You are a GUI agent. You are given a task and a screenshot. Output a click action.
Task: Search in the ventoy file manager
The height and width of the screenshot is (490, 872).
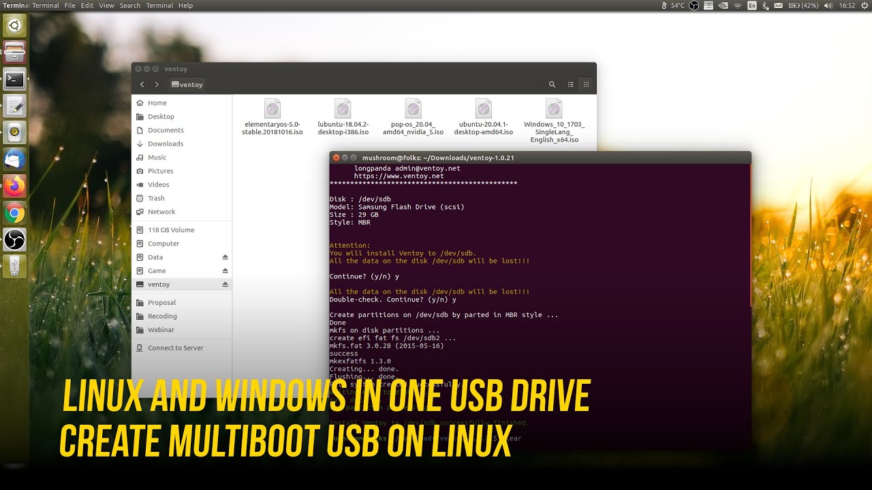point(552,84)
